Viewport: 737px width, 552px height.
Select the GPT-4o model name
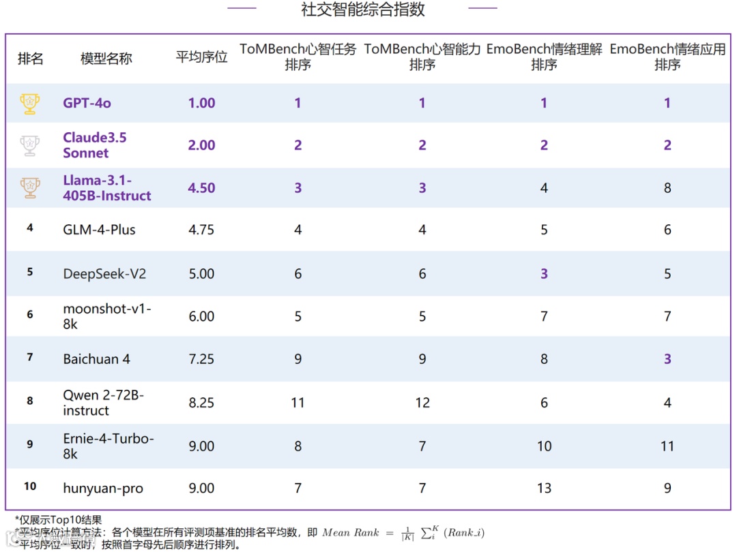click(x=87, y=103)
